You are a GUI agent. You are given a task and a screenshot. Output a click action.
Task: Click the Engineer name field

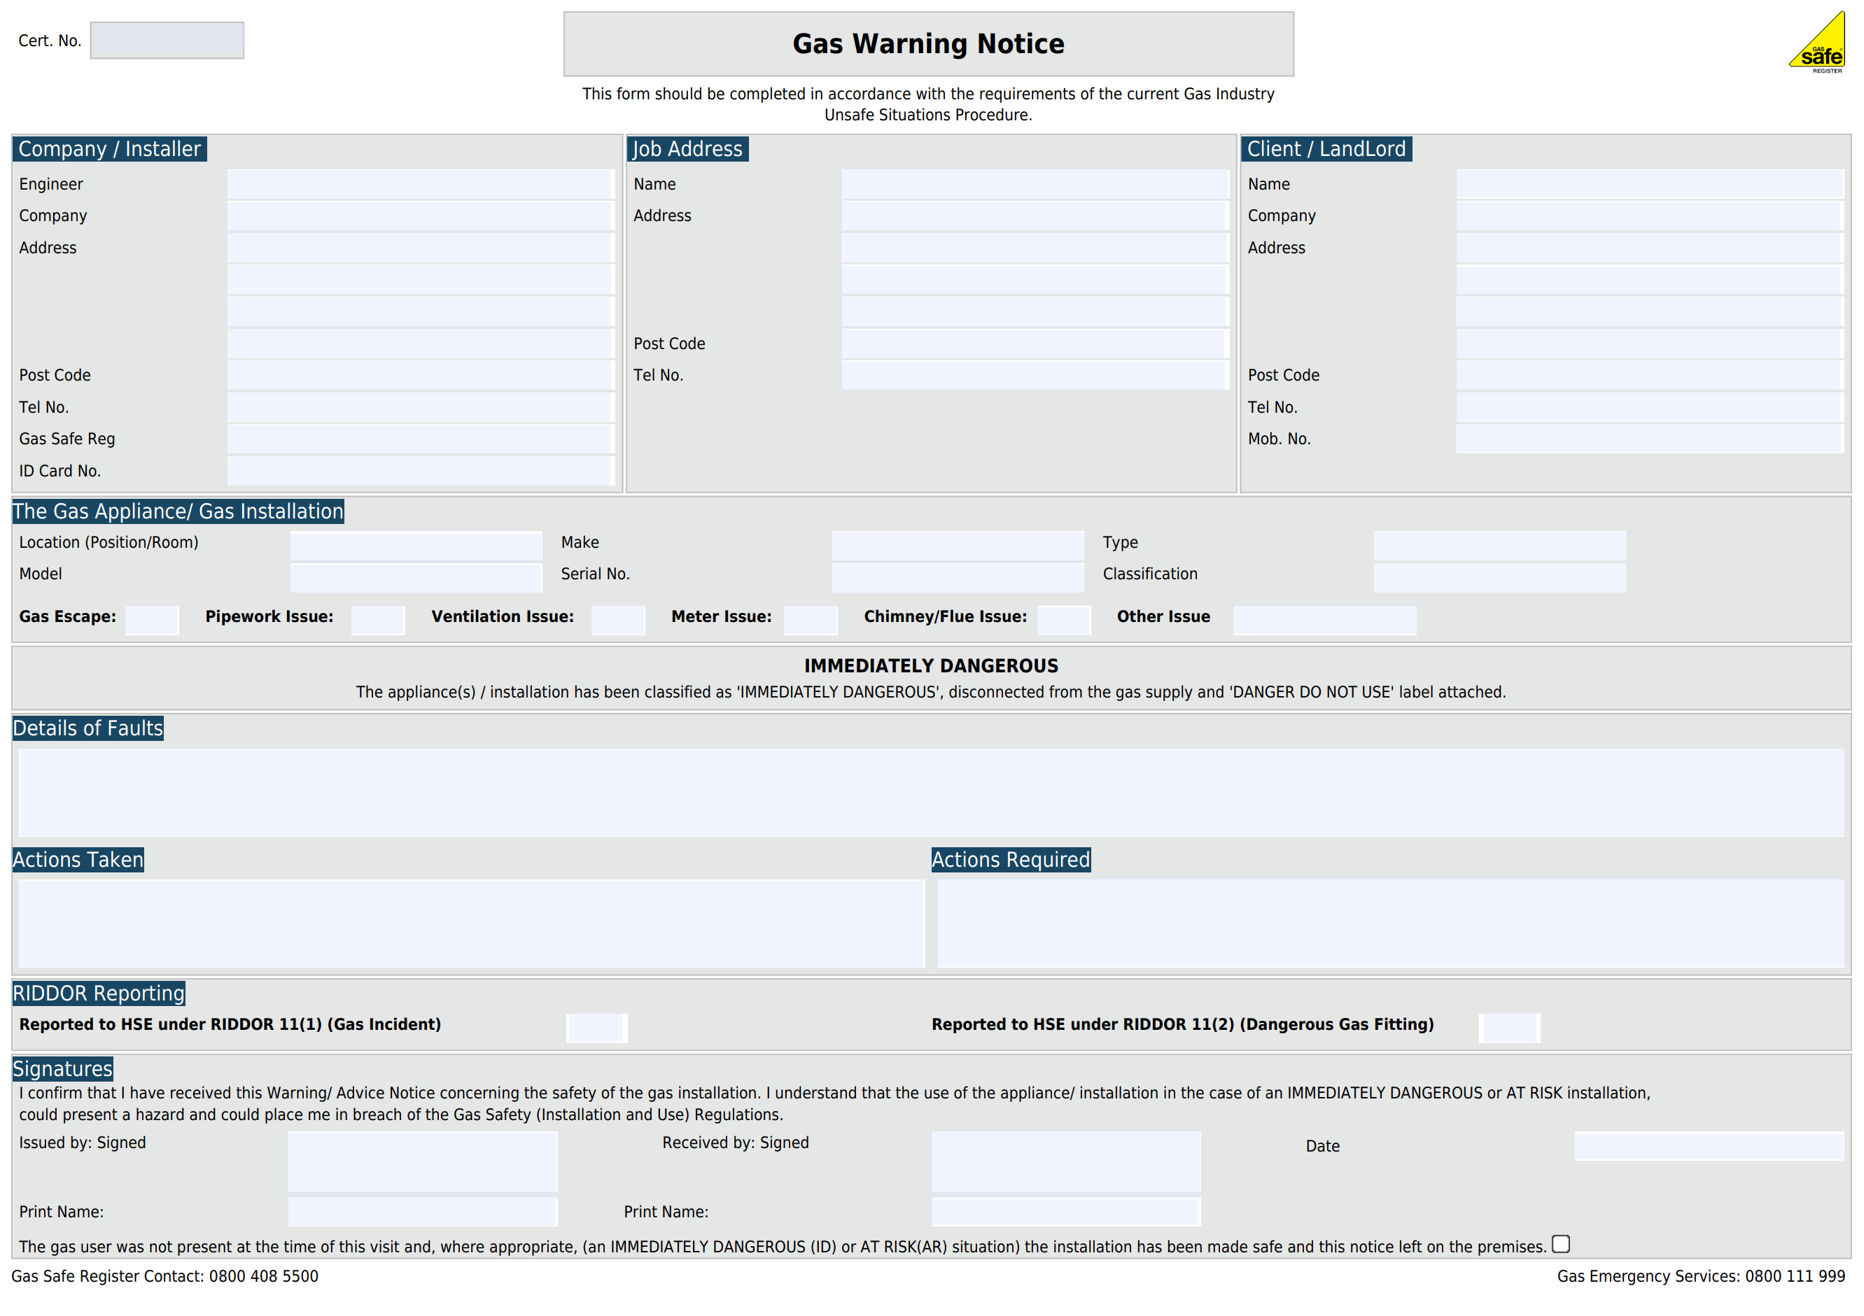point(420,184)
